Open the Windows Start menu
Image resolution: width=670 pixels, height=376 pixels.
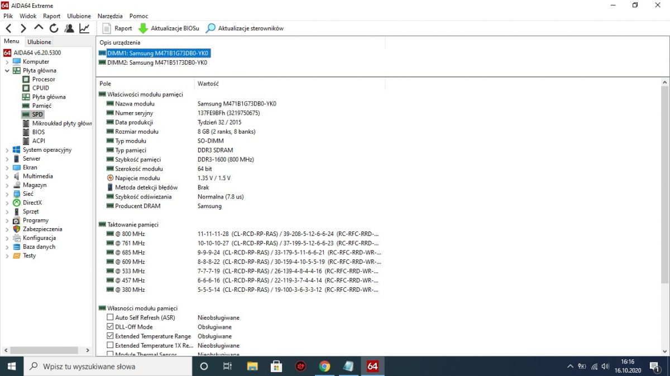point(11,367)
